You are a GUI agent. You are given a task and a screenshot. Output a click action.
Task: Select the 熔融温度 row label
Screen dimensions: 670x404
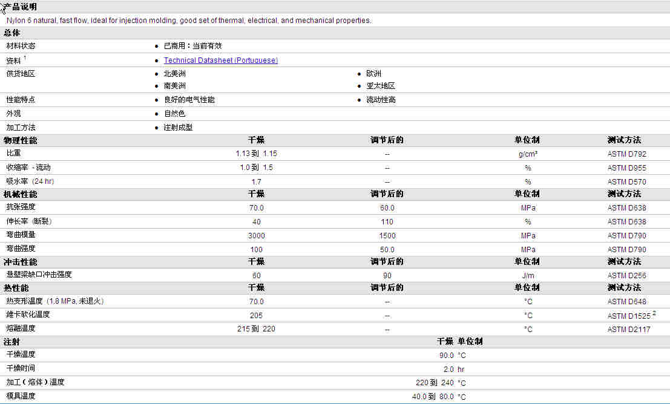pos(21,328)
